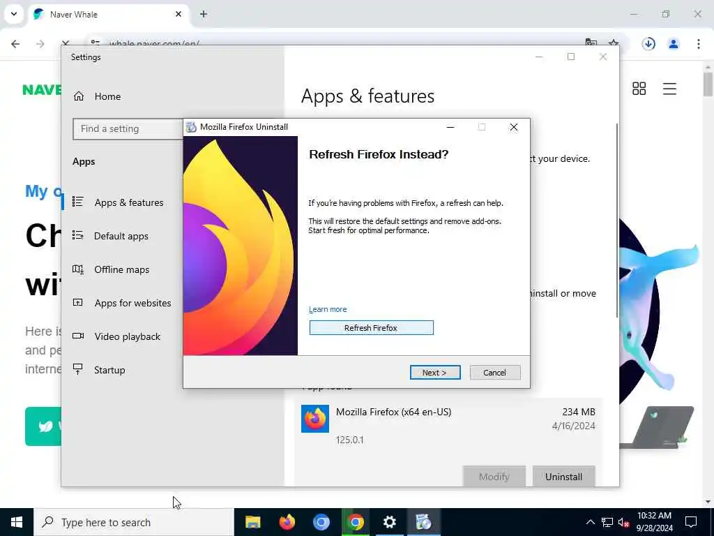Click the taskbar search box
Viewport: 714px width, 536px height.
point(134,522)
